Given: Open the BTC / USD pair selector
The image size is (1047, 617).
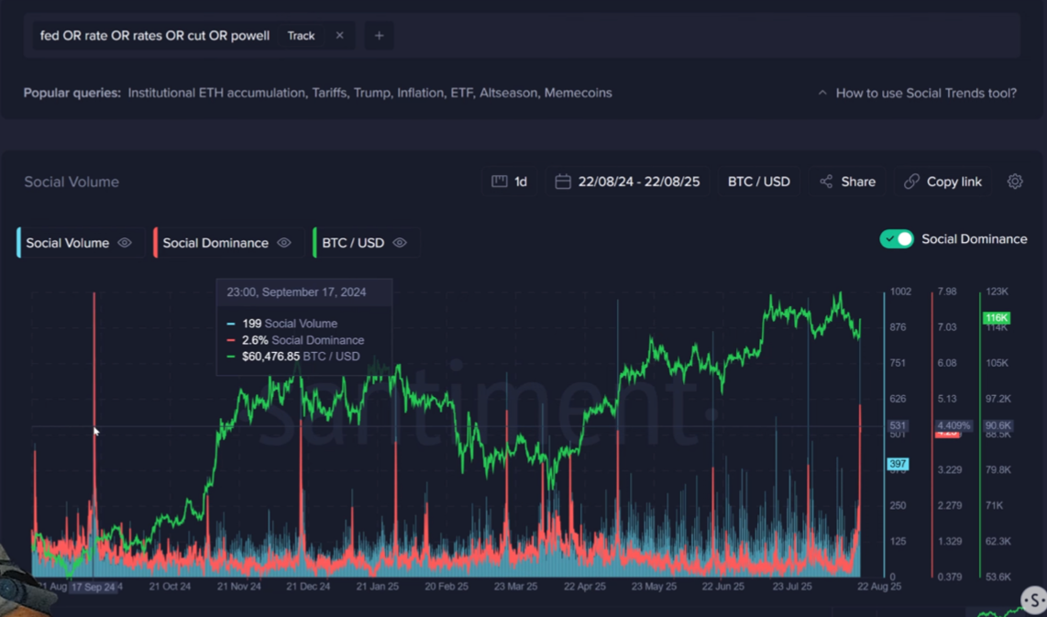Looking at the screenshot, I should (x=758, y=182).
